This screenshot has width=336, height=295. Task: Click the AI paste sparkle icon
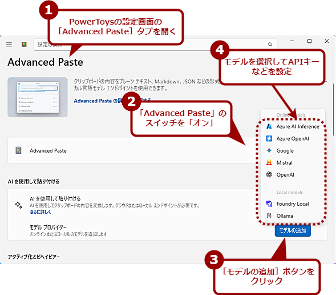tap(19, 205)
